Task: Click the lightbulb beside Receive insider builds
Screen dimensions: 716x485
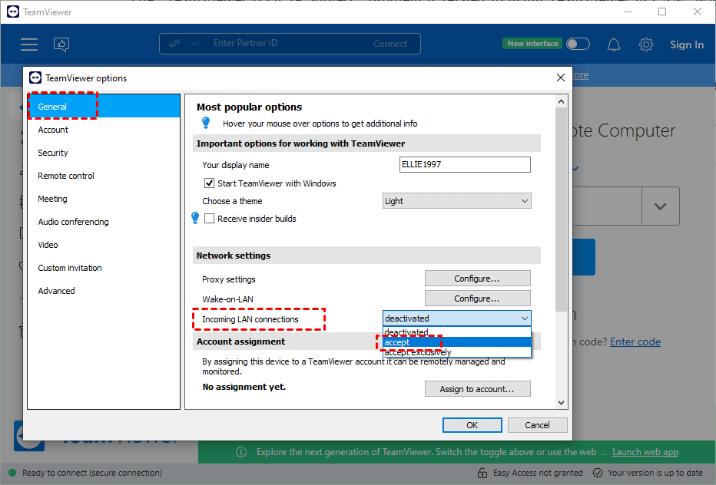Action: tap(195, 219)
